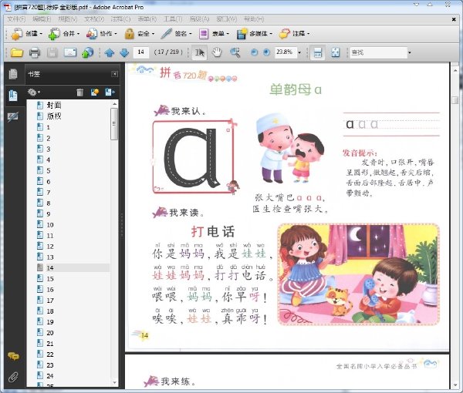Open the 多媒体 Multimedia dropdown
This screenshot has height=393, width=463.
255,34
